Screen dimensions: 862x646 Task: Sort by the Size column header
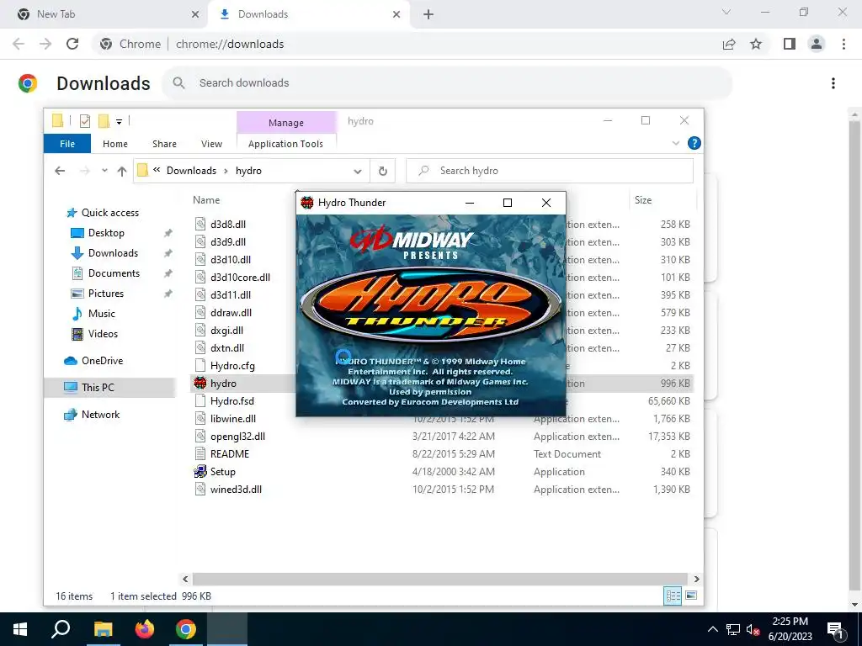tap(642, 200)
